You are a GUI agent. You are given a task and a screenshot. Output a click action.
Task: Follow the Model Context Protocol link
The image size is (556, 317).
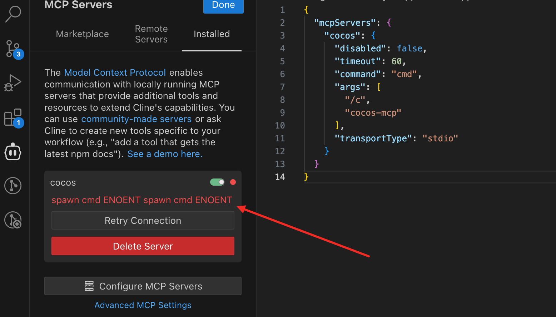point(115,73)
